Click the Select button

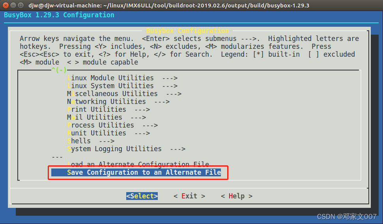(x=142, y=196)
